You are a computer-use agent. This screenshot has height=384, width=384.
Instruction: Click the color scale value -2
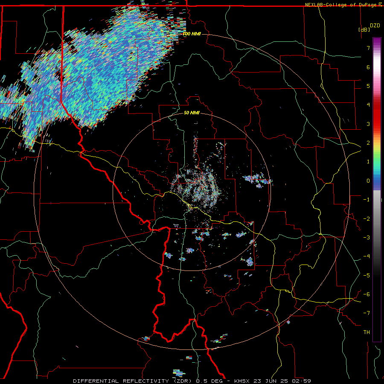coord(367,219)
